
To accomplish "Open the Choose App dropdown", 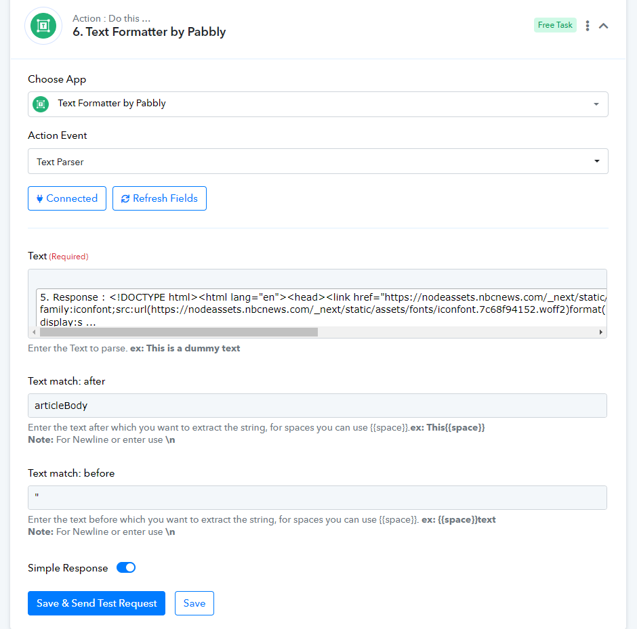I will (318, 104).
